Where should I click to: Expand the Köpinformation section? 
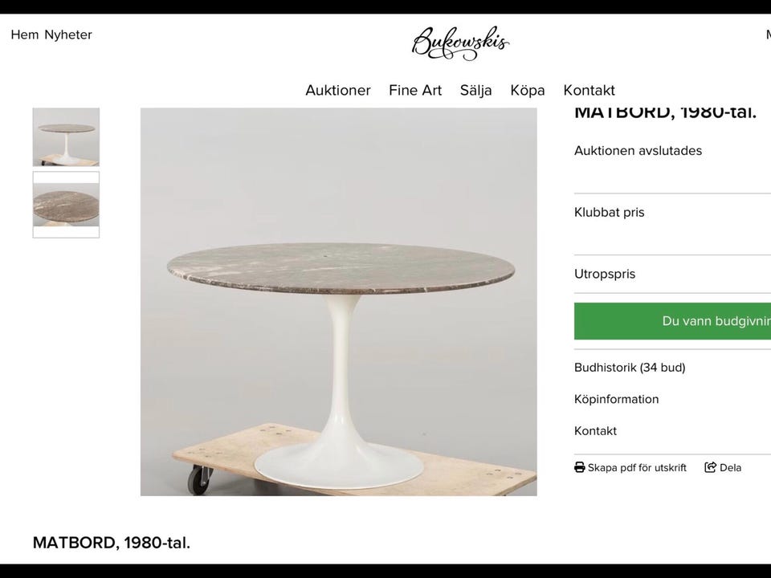point(616,399)
